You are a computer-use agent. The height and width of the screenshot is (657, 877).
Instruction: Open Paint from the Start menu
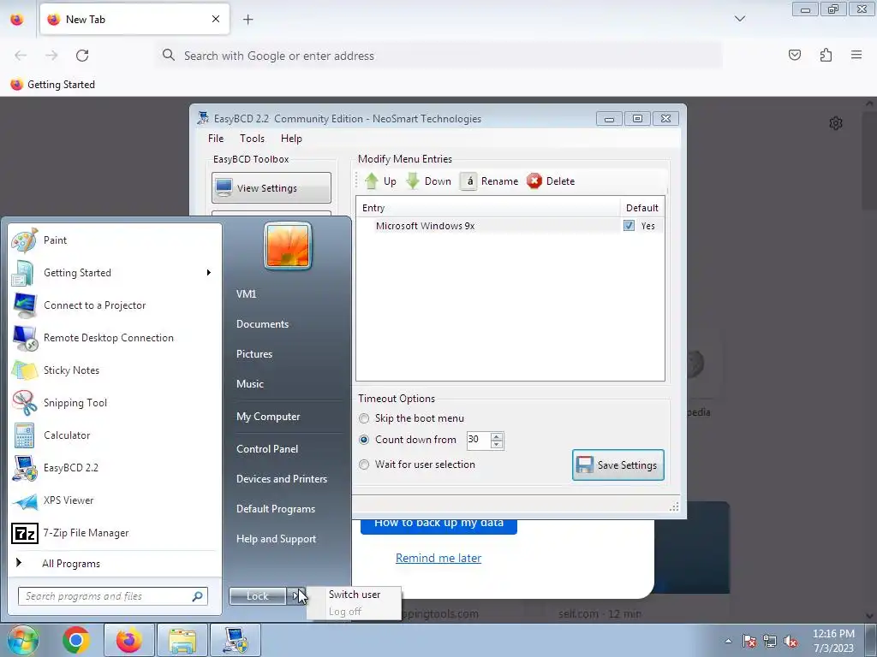[115, 240]
